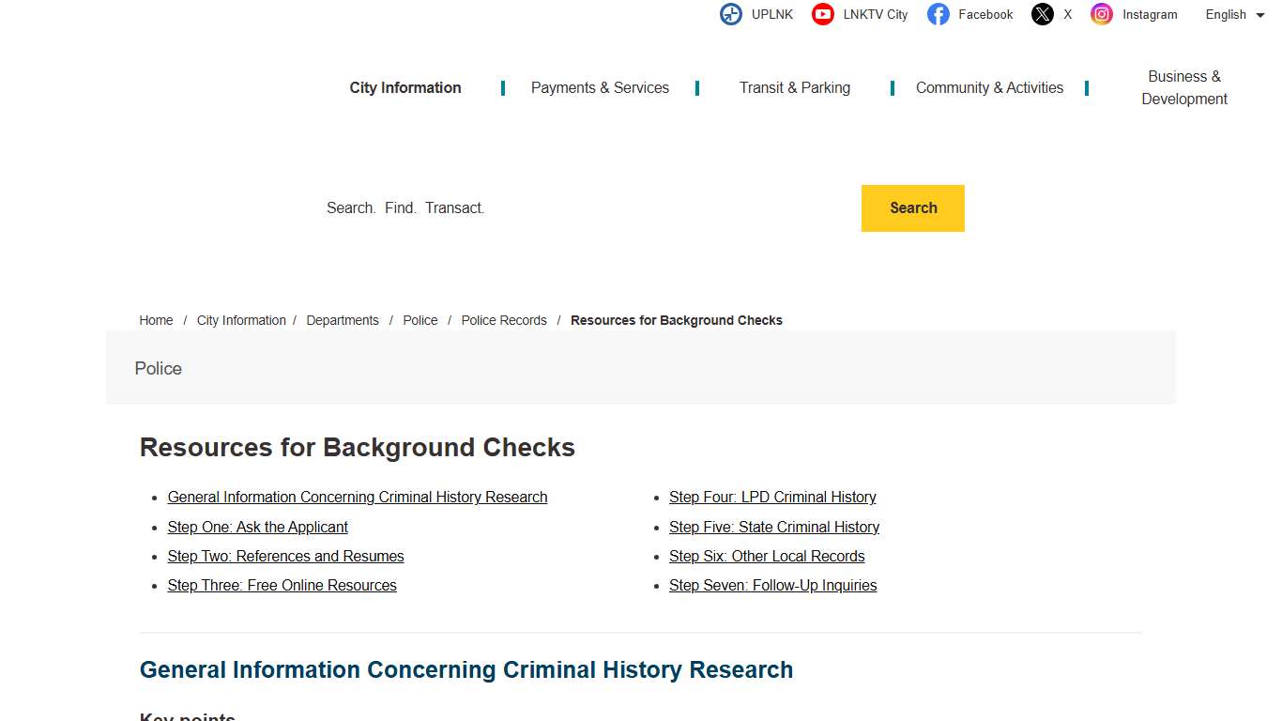The image size is (1282, 721).
Task: Open the Business & Development menu
Action: coord(1183,87)
